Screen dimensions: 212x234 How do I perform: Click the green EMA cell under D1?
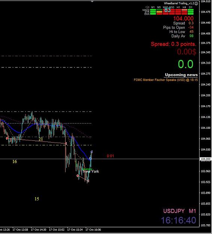191,14
